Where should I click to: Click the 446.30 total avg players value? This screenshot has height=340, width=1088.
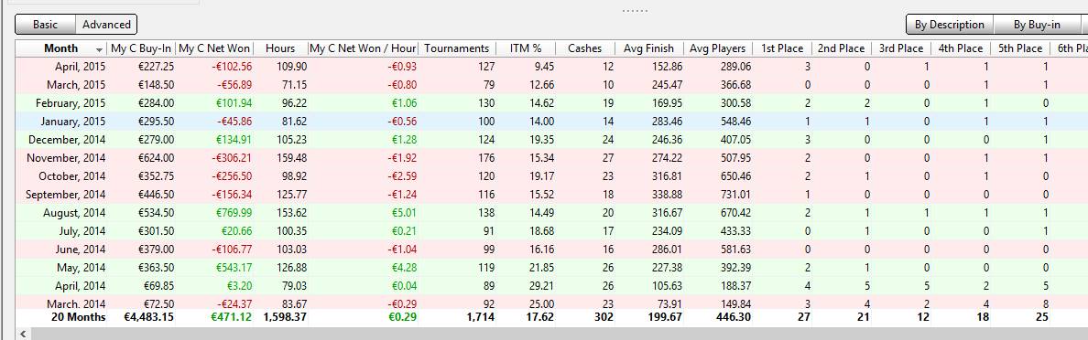click(x=734, y=317)
